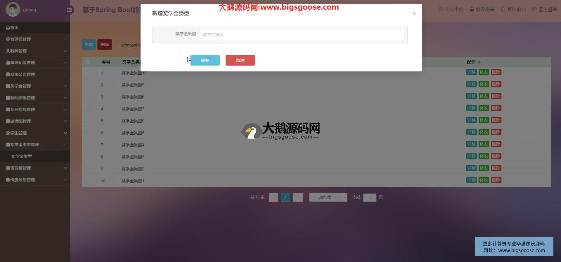Collapse the 奖学金类型管理 sidebar menu
The width and height of the screenshot is (561, 262).
pos(35,145)
